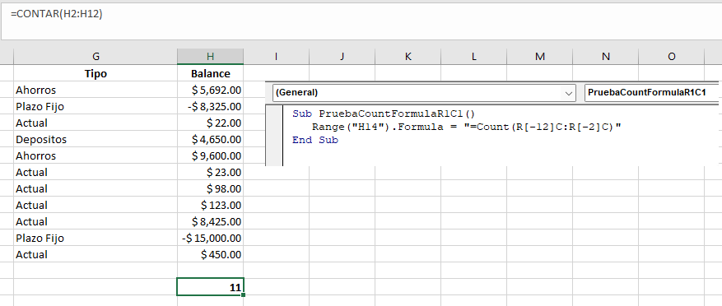Select cell with -$ 8,325.00
This screenshot has width=722, height=306.
pos(211,107)
